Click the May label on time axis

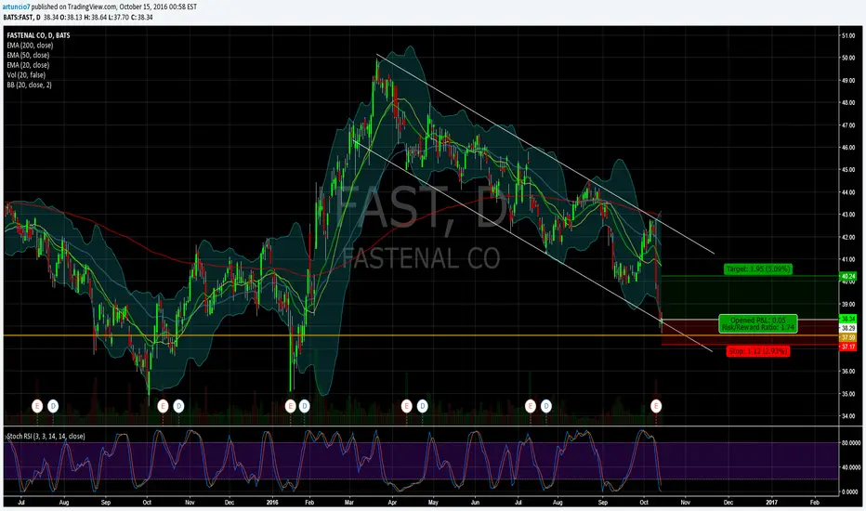tap(433, 503)
